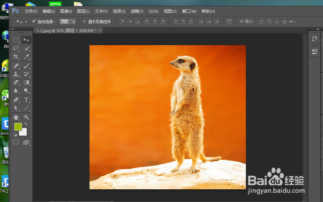Click Distribute top edges button

[176, 21]
